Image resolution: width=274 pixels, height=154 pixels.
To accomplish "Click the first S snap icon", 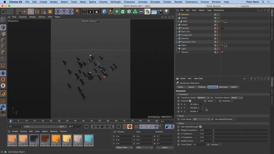I will coord(3,73).
